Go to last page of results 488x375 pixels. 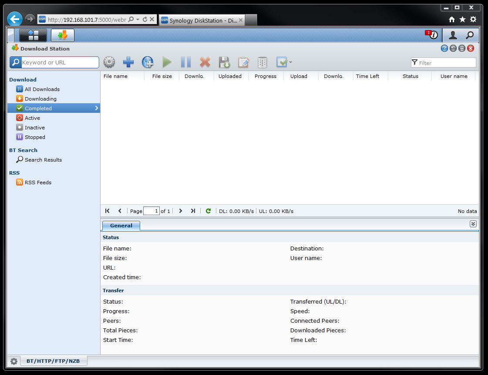[193, 211]
